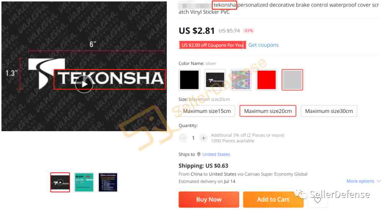Choose Maximum size15cm option
This screenshot has width=382, height=210.
pyautogui.click(x=207, y=111)
